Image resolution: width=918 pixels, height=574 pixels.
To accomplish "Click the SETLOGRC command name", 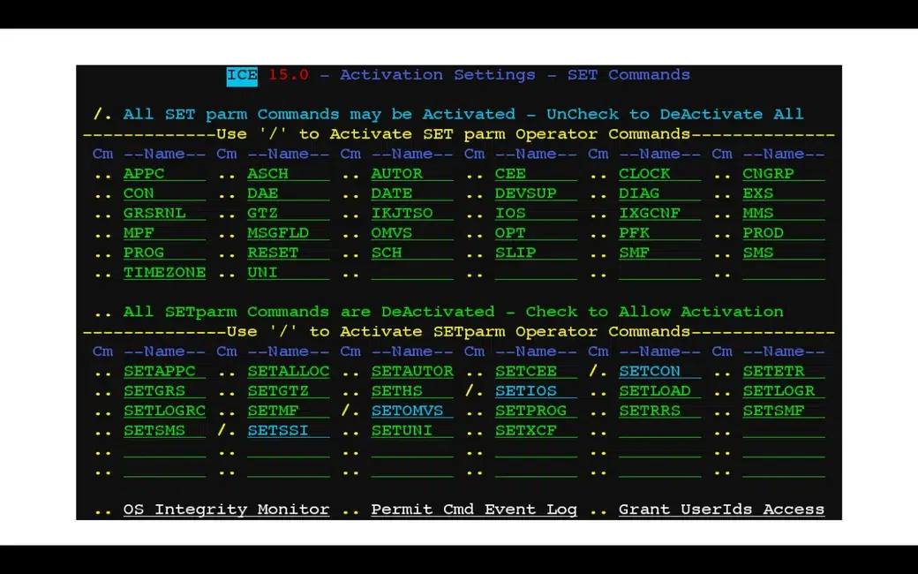I will (x=164, y=412).
